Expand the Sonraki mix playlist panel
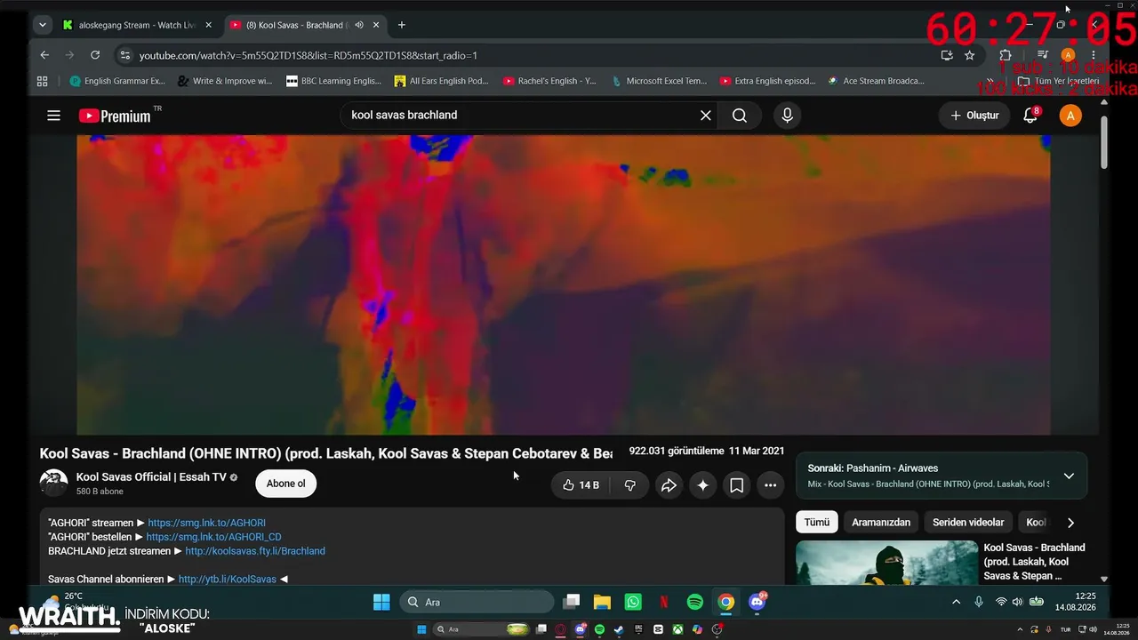Screen dimensions: 1138x640 [1069, 476]
